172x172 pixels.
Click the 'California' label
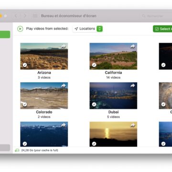coord(113,73)
